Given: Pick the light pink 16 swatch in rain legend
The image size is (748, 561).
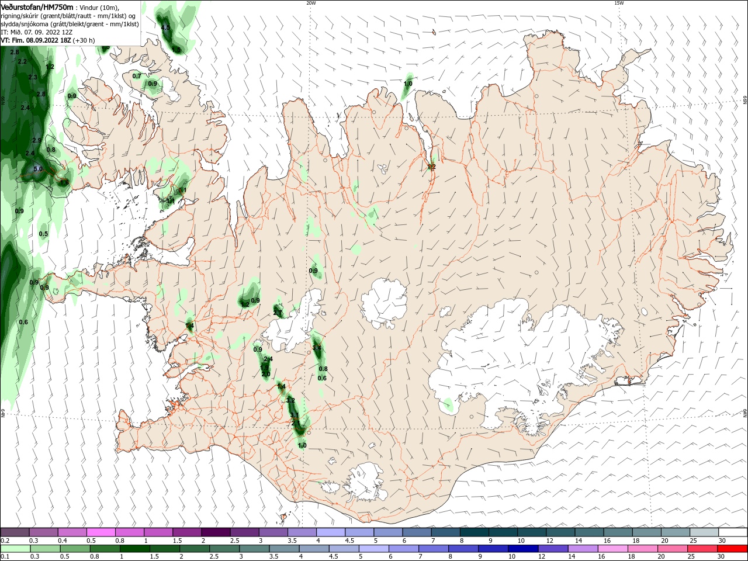Looking at the screenshot, I should tap(613, 548).
